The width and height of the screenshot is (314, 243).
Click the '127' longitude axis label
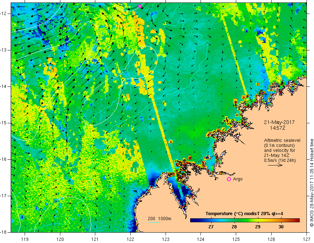point(307,239)
